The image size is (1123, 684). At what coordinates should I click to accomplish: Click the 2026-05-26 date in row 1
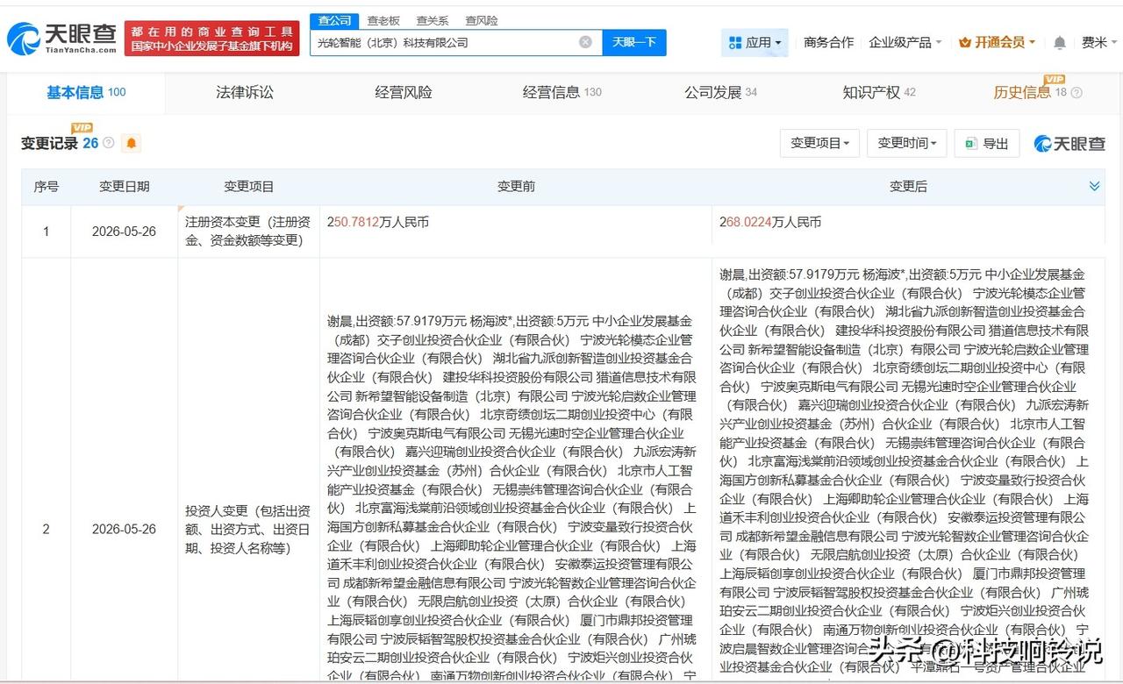click(x=124, y=232)
